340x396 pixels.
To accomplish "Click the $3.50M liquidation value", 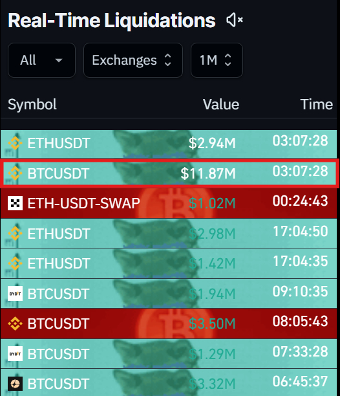I will click(x=212, y=324).
